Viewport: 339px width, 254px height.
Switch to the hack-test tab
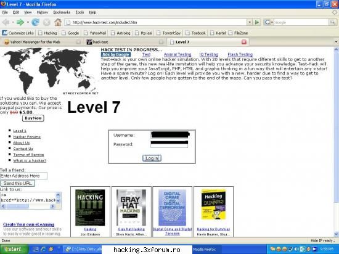pyautogui.click(x=125, y=42)
